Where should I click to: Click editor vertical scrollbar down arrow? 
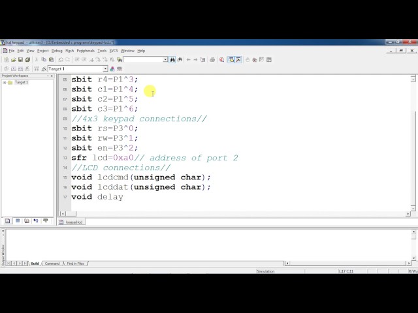(x=413, y=208)
